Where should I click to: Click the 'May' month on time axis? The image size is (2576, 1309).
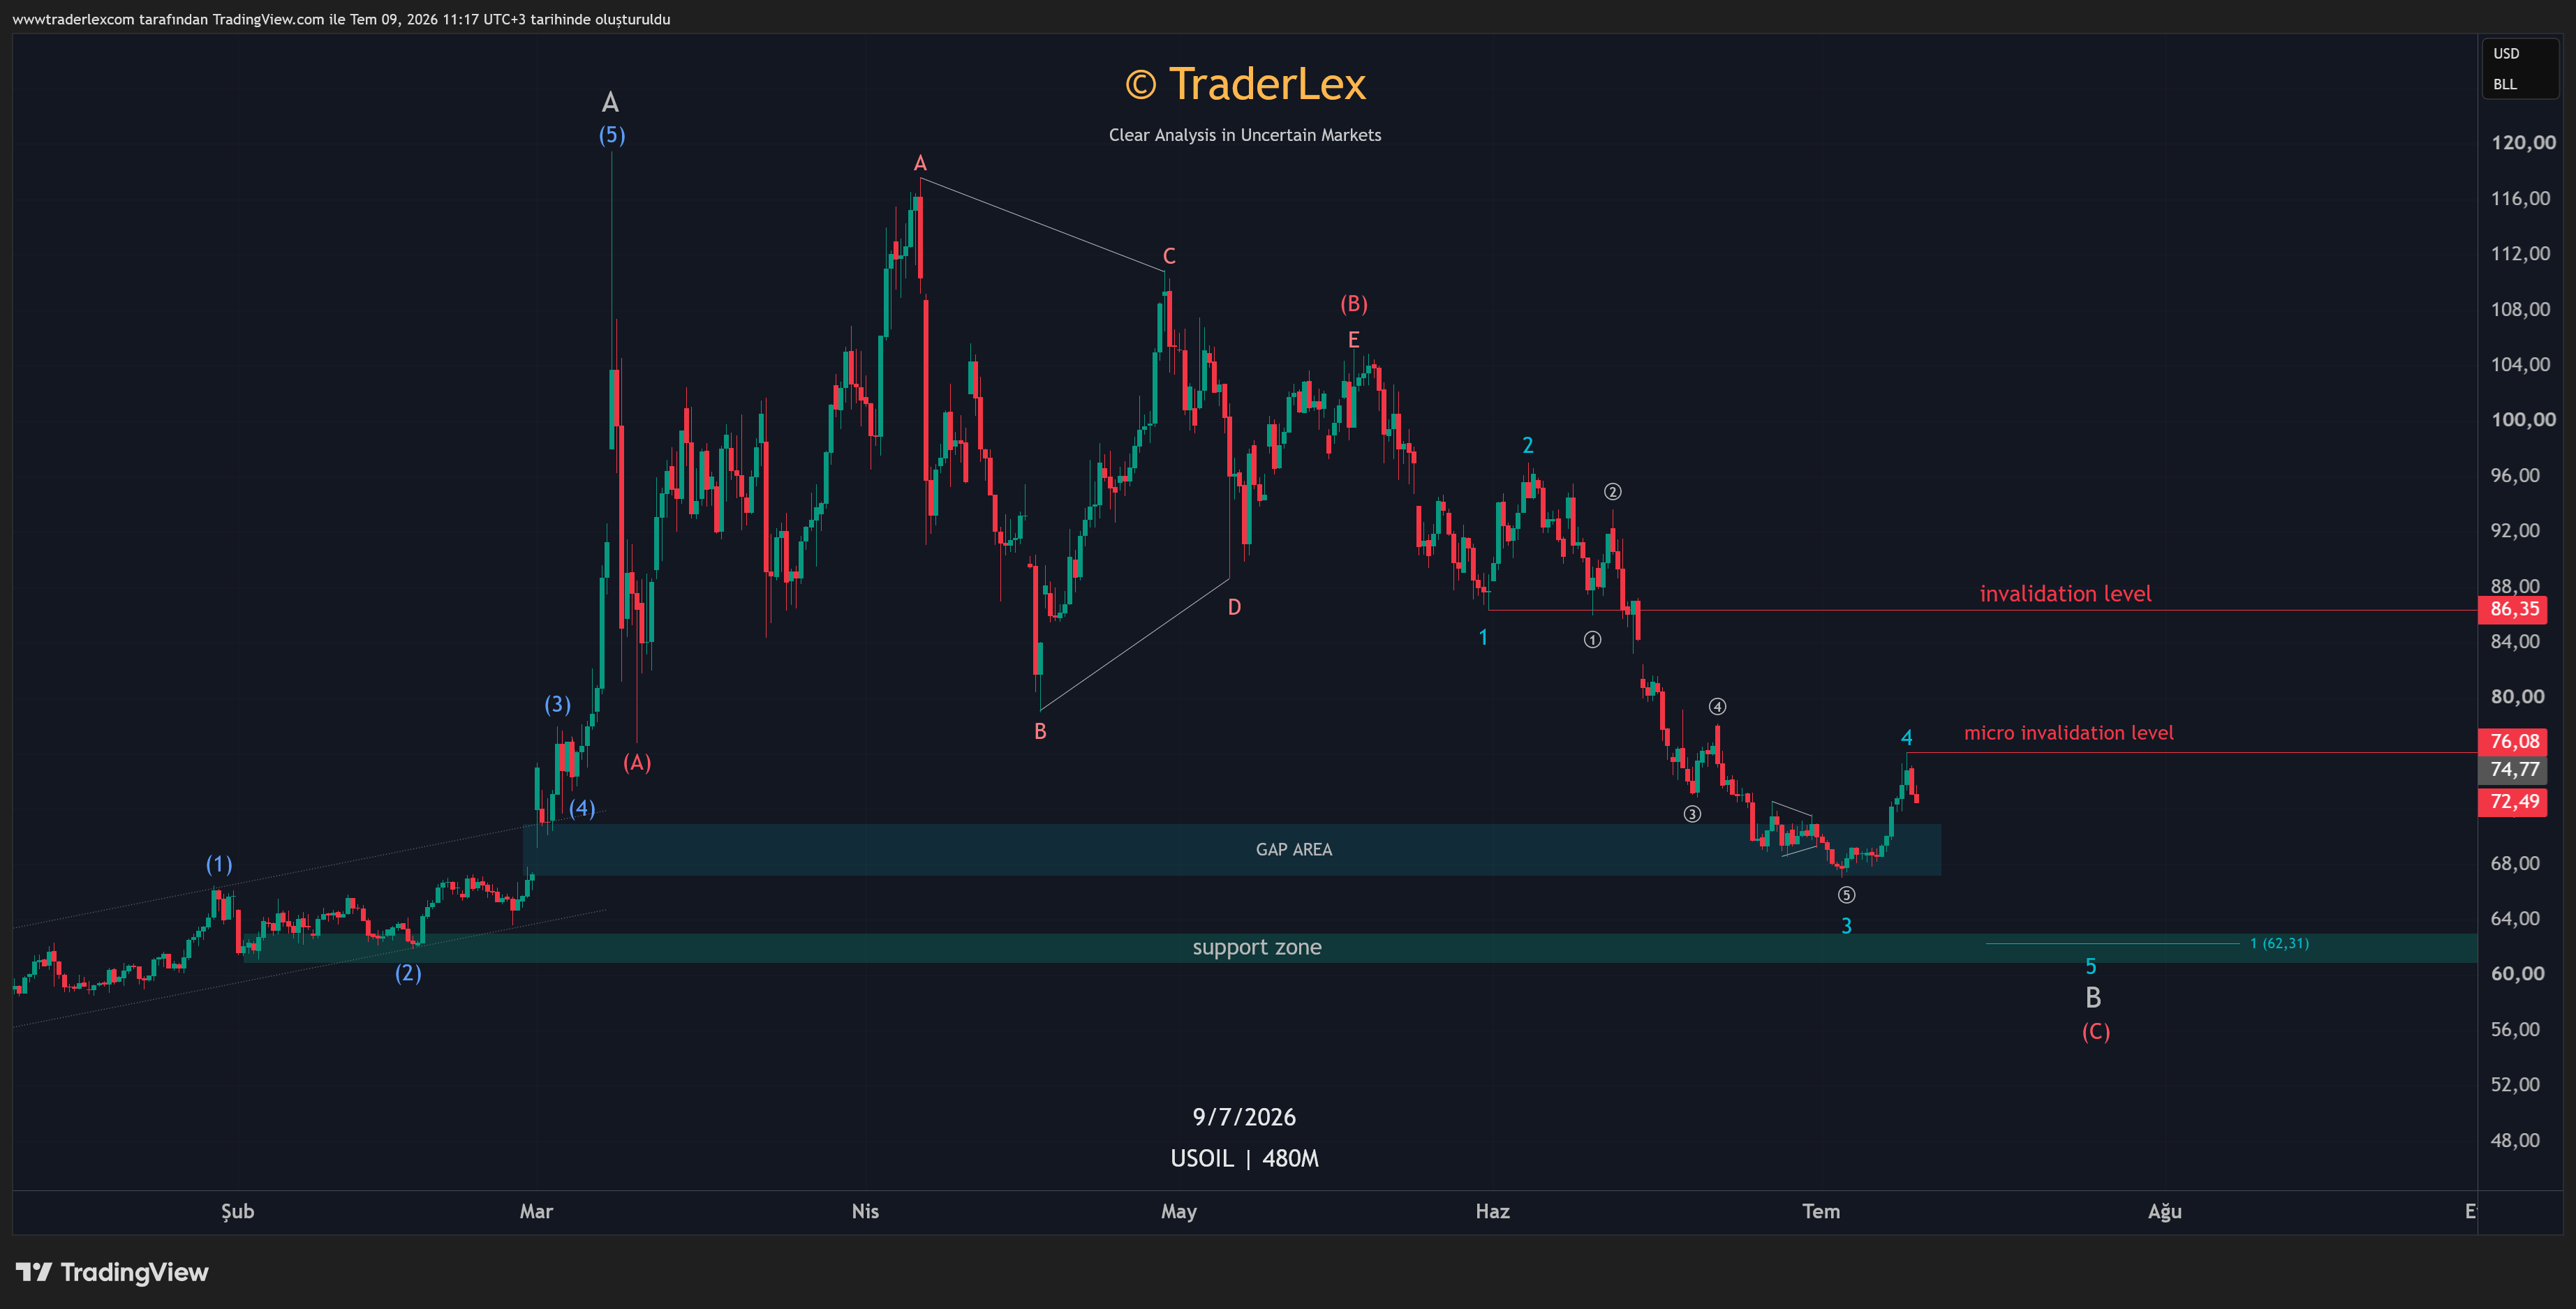point(1178,1211)
